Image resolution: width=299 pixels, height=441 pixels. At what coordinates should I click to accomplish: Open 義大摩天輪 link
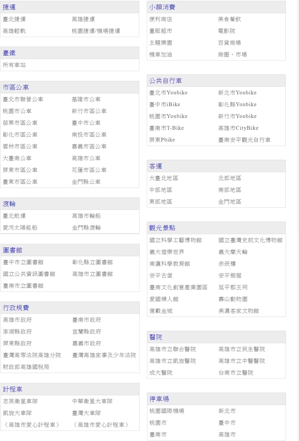coord(233,252)
